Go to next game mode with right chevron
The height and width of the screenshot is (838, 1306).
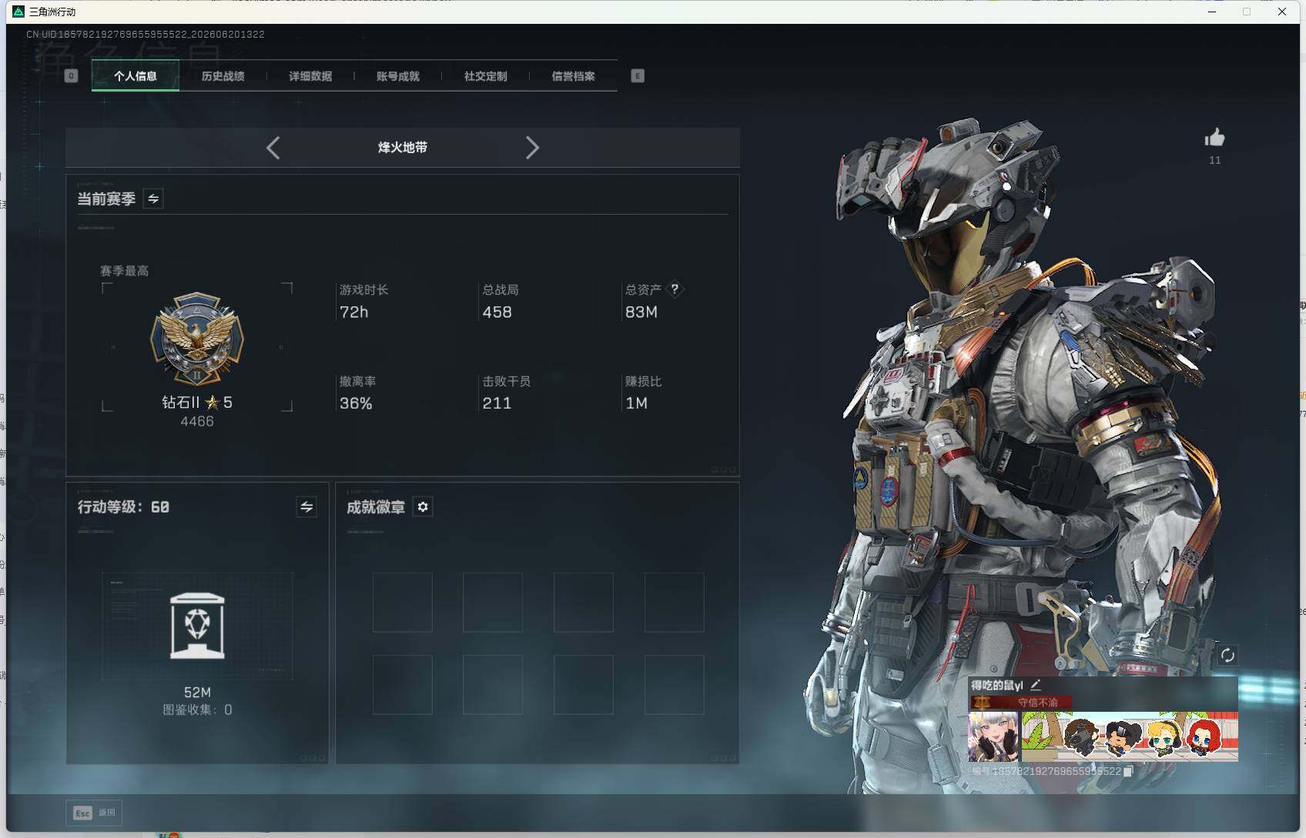532,148
